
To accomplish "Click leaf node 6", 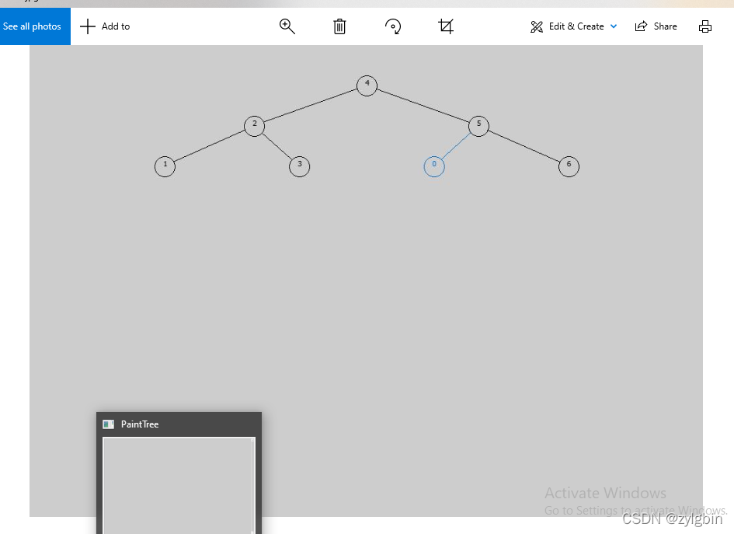I will pos(569,167).
